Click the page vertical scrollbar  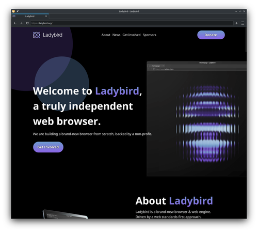point(246,40)
